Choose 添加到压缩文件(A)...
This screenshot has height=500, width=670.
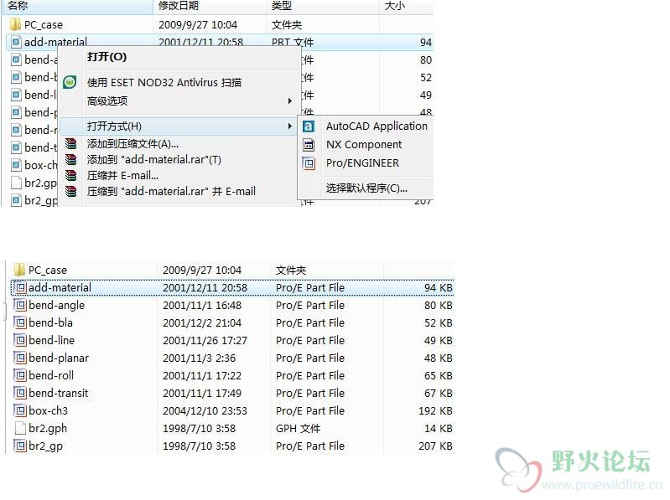[132, 144]
